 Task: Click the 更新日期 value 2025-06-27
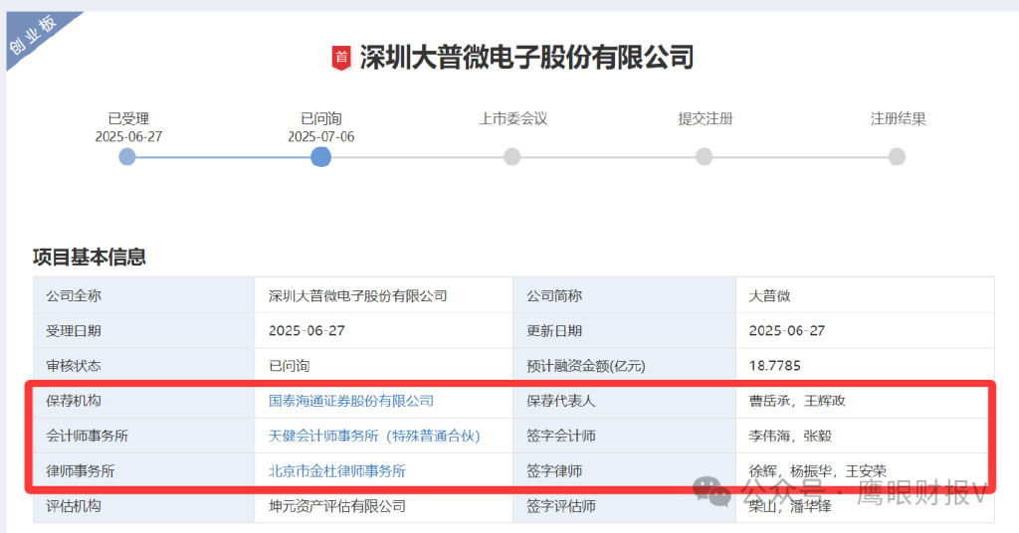click(786, 330)
